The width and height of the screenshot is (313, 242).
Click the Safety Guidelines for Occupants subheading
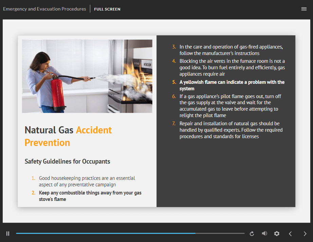point(67,162)
